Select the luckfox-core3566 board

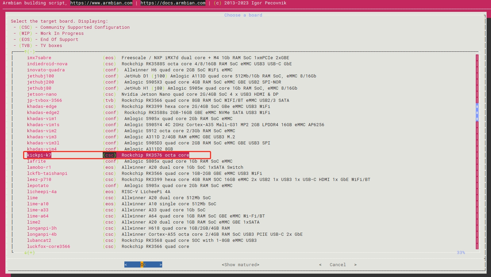pos(48,247)
